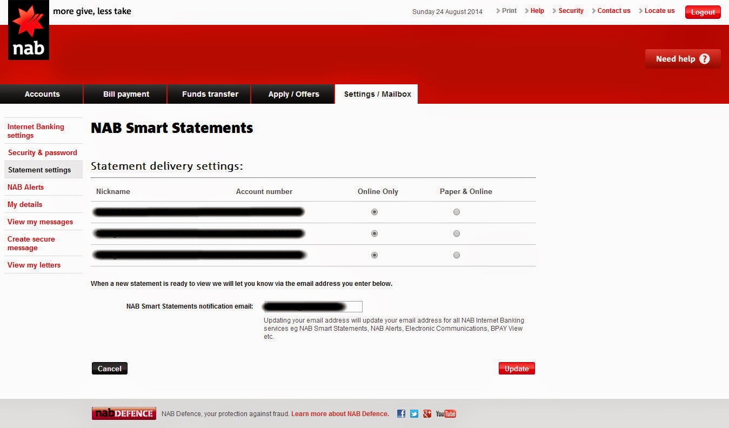This screenshot has width=729, height=428.
Task: Click the Paper & Online column header
Action: [466, 191]
